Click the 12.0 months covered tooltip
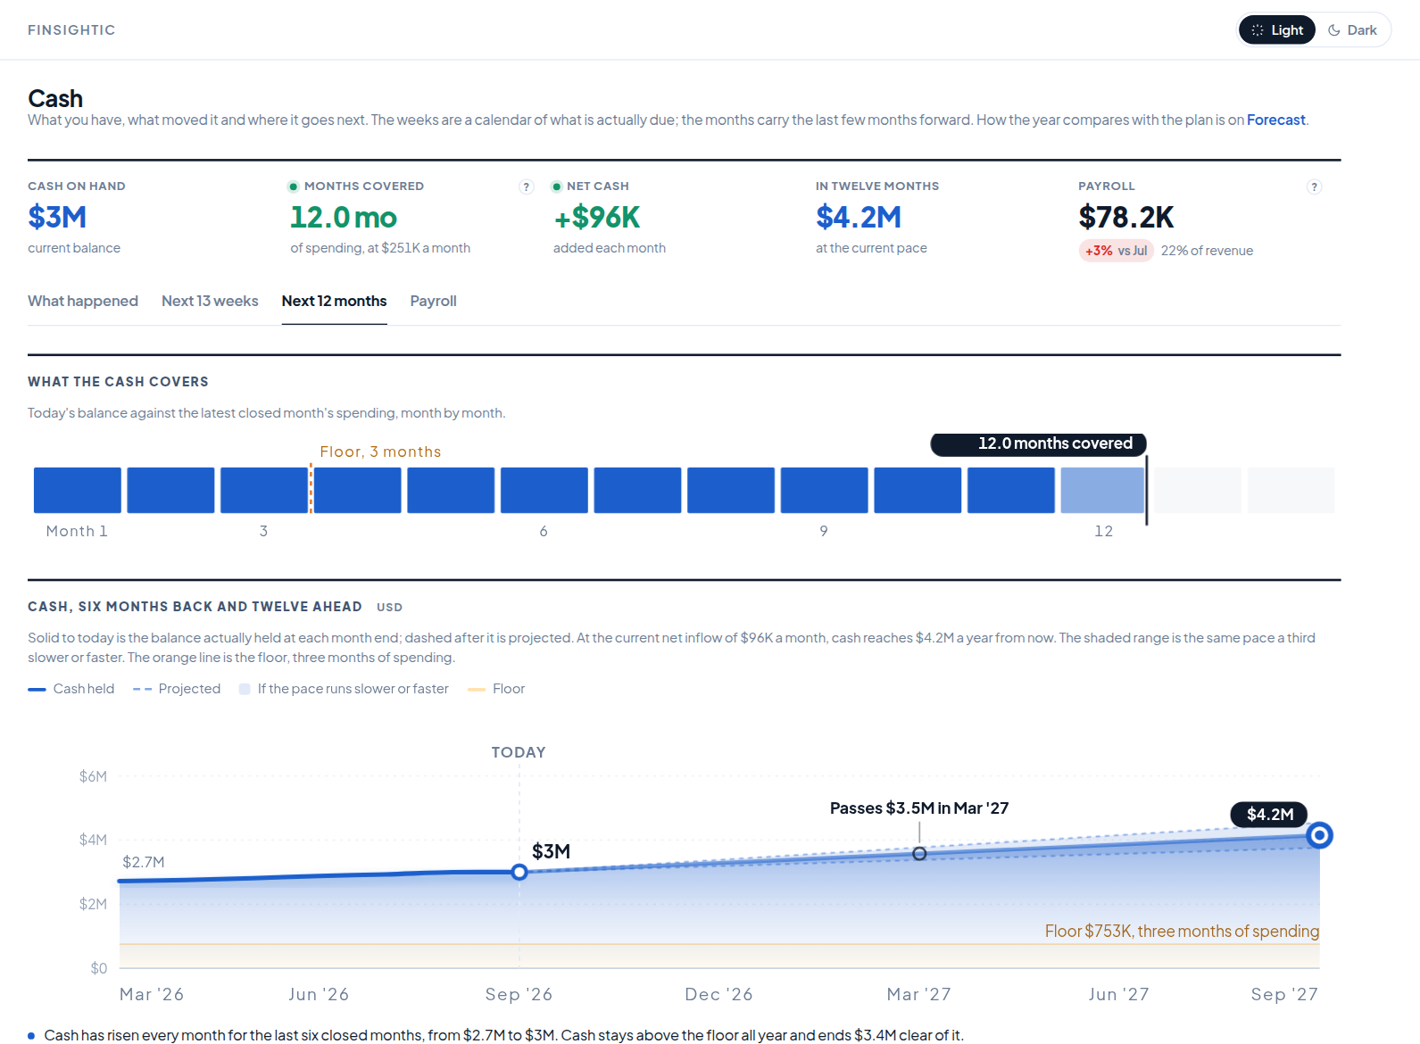 click(x=1039, y=444)
